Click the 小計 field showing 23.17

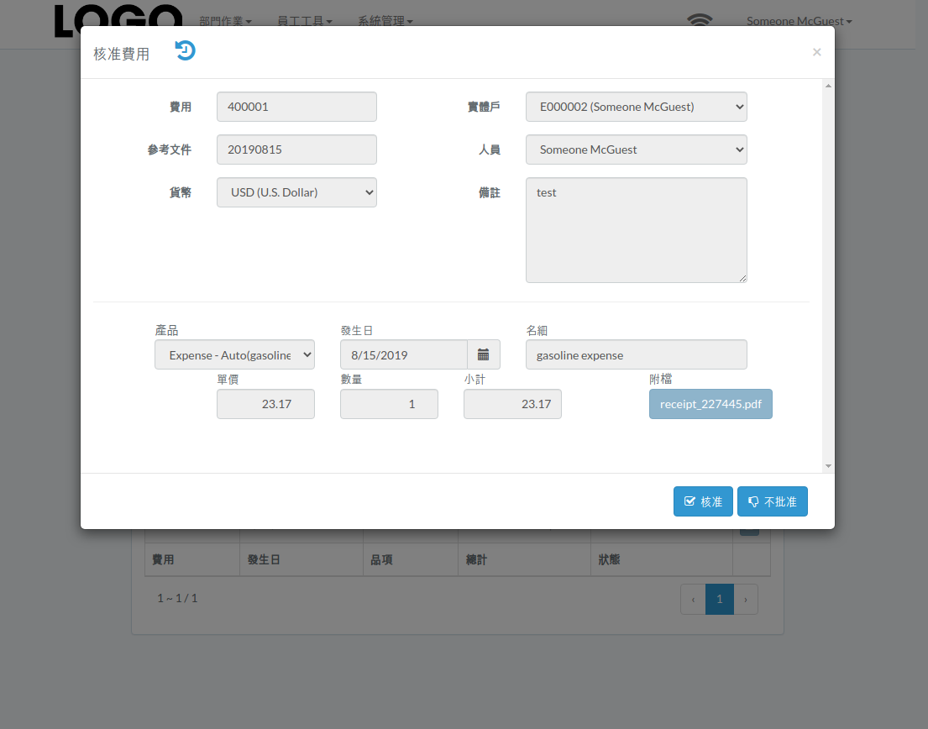point(512,404)
